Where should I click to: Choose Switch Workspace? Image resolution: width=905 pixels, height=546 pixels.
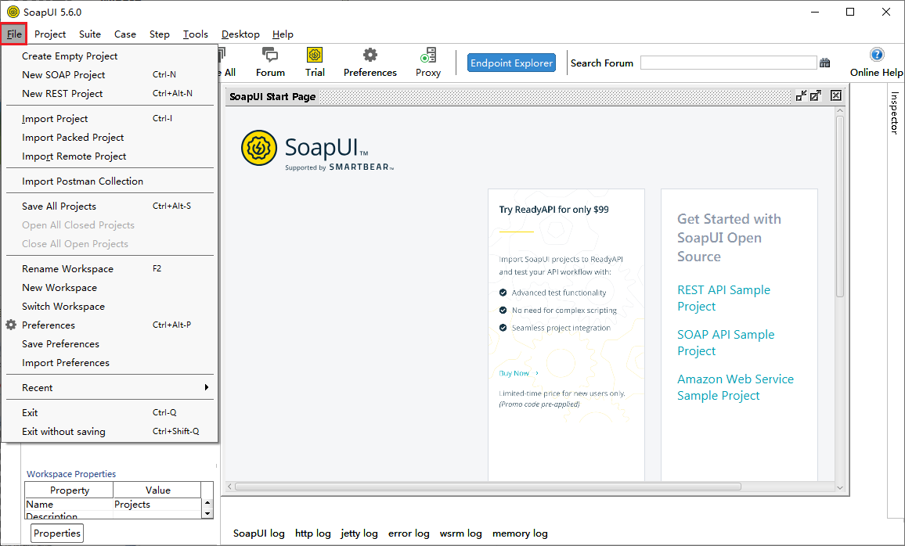(110, 306)
